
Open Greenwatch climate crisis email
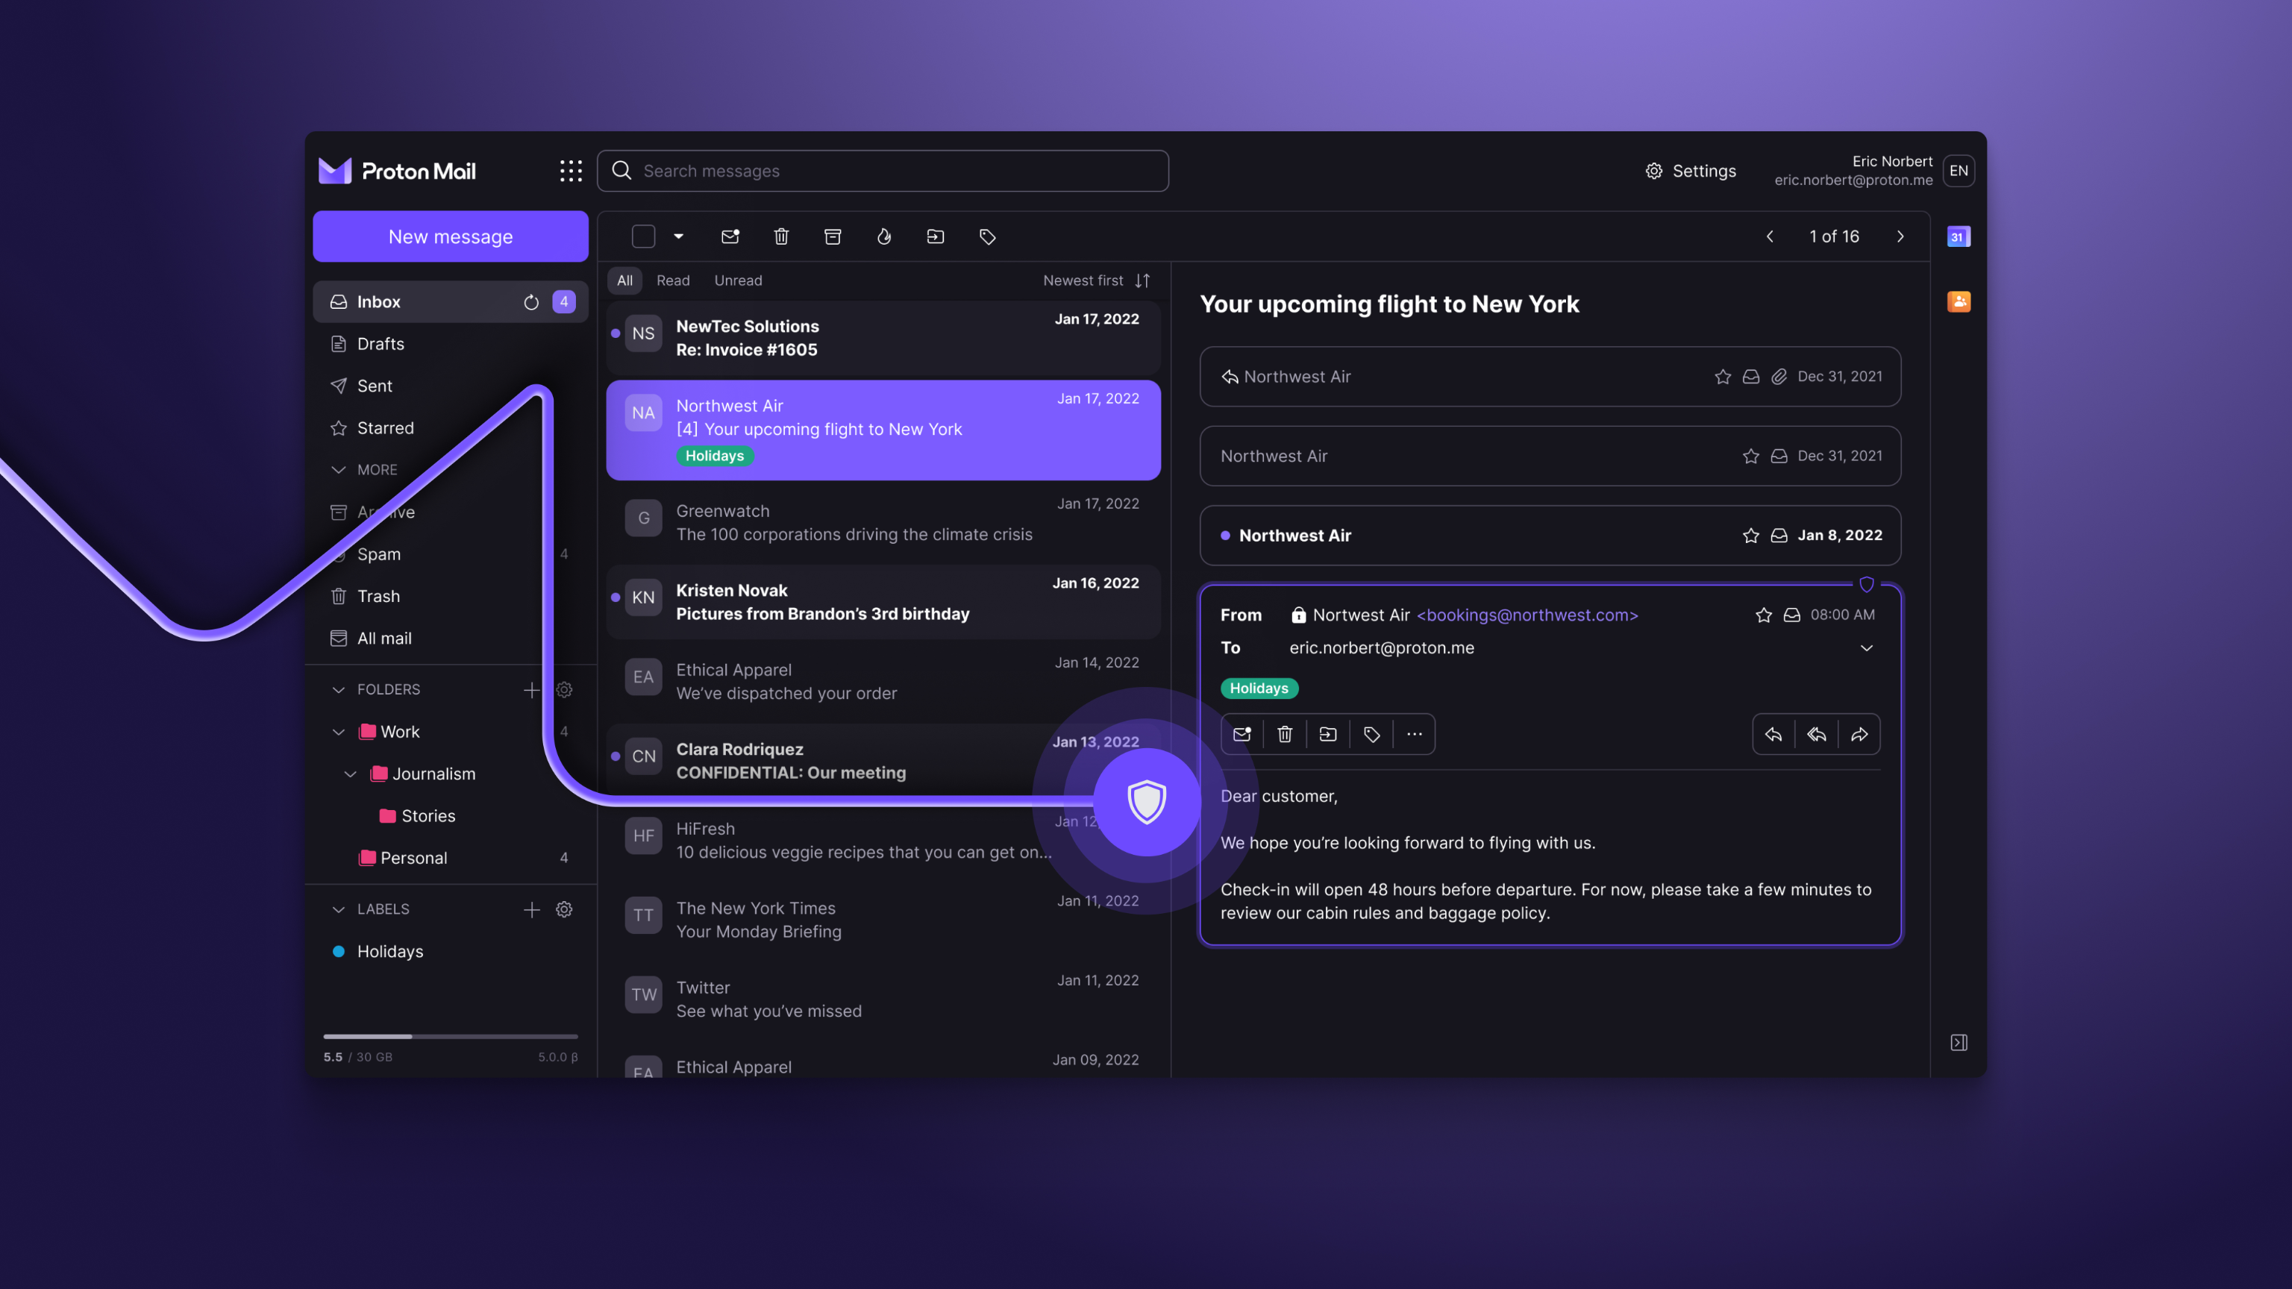click(883, 523)
